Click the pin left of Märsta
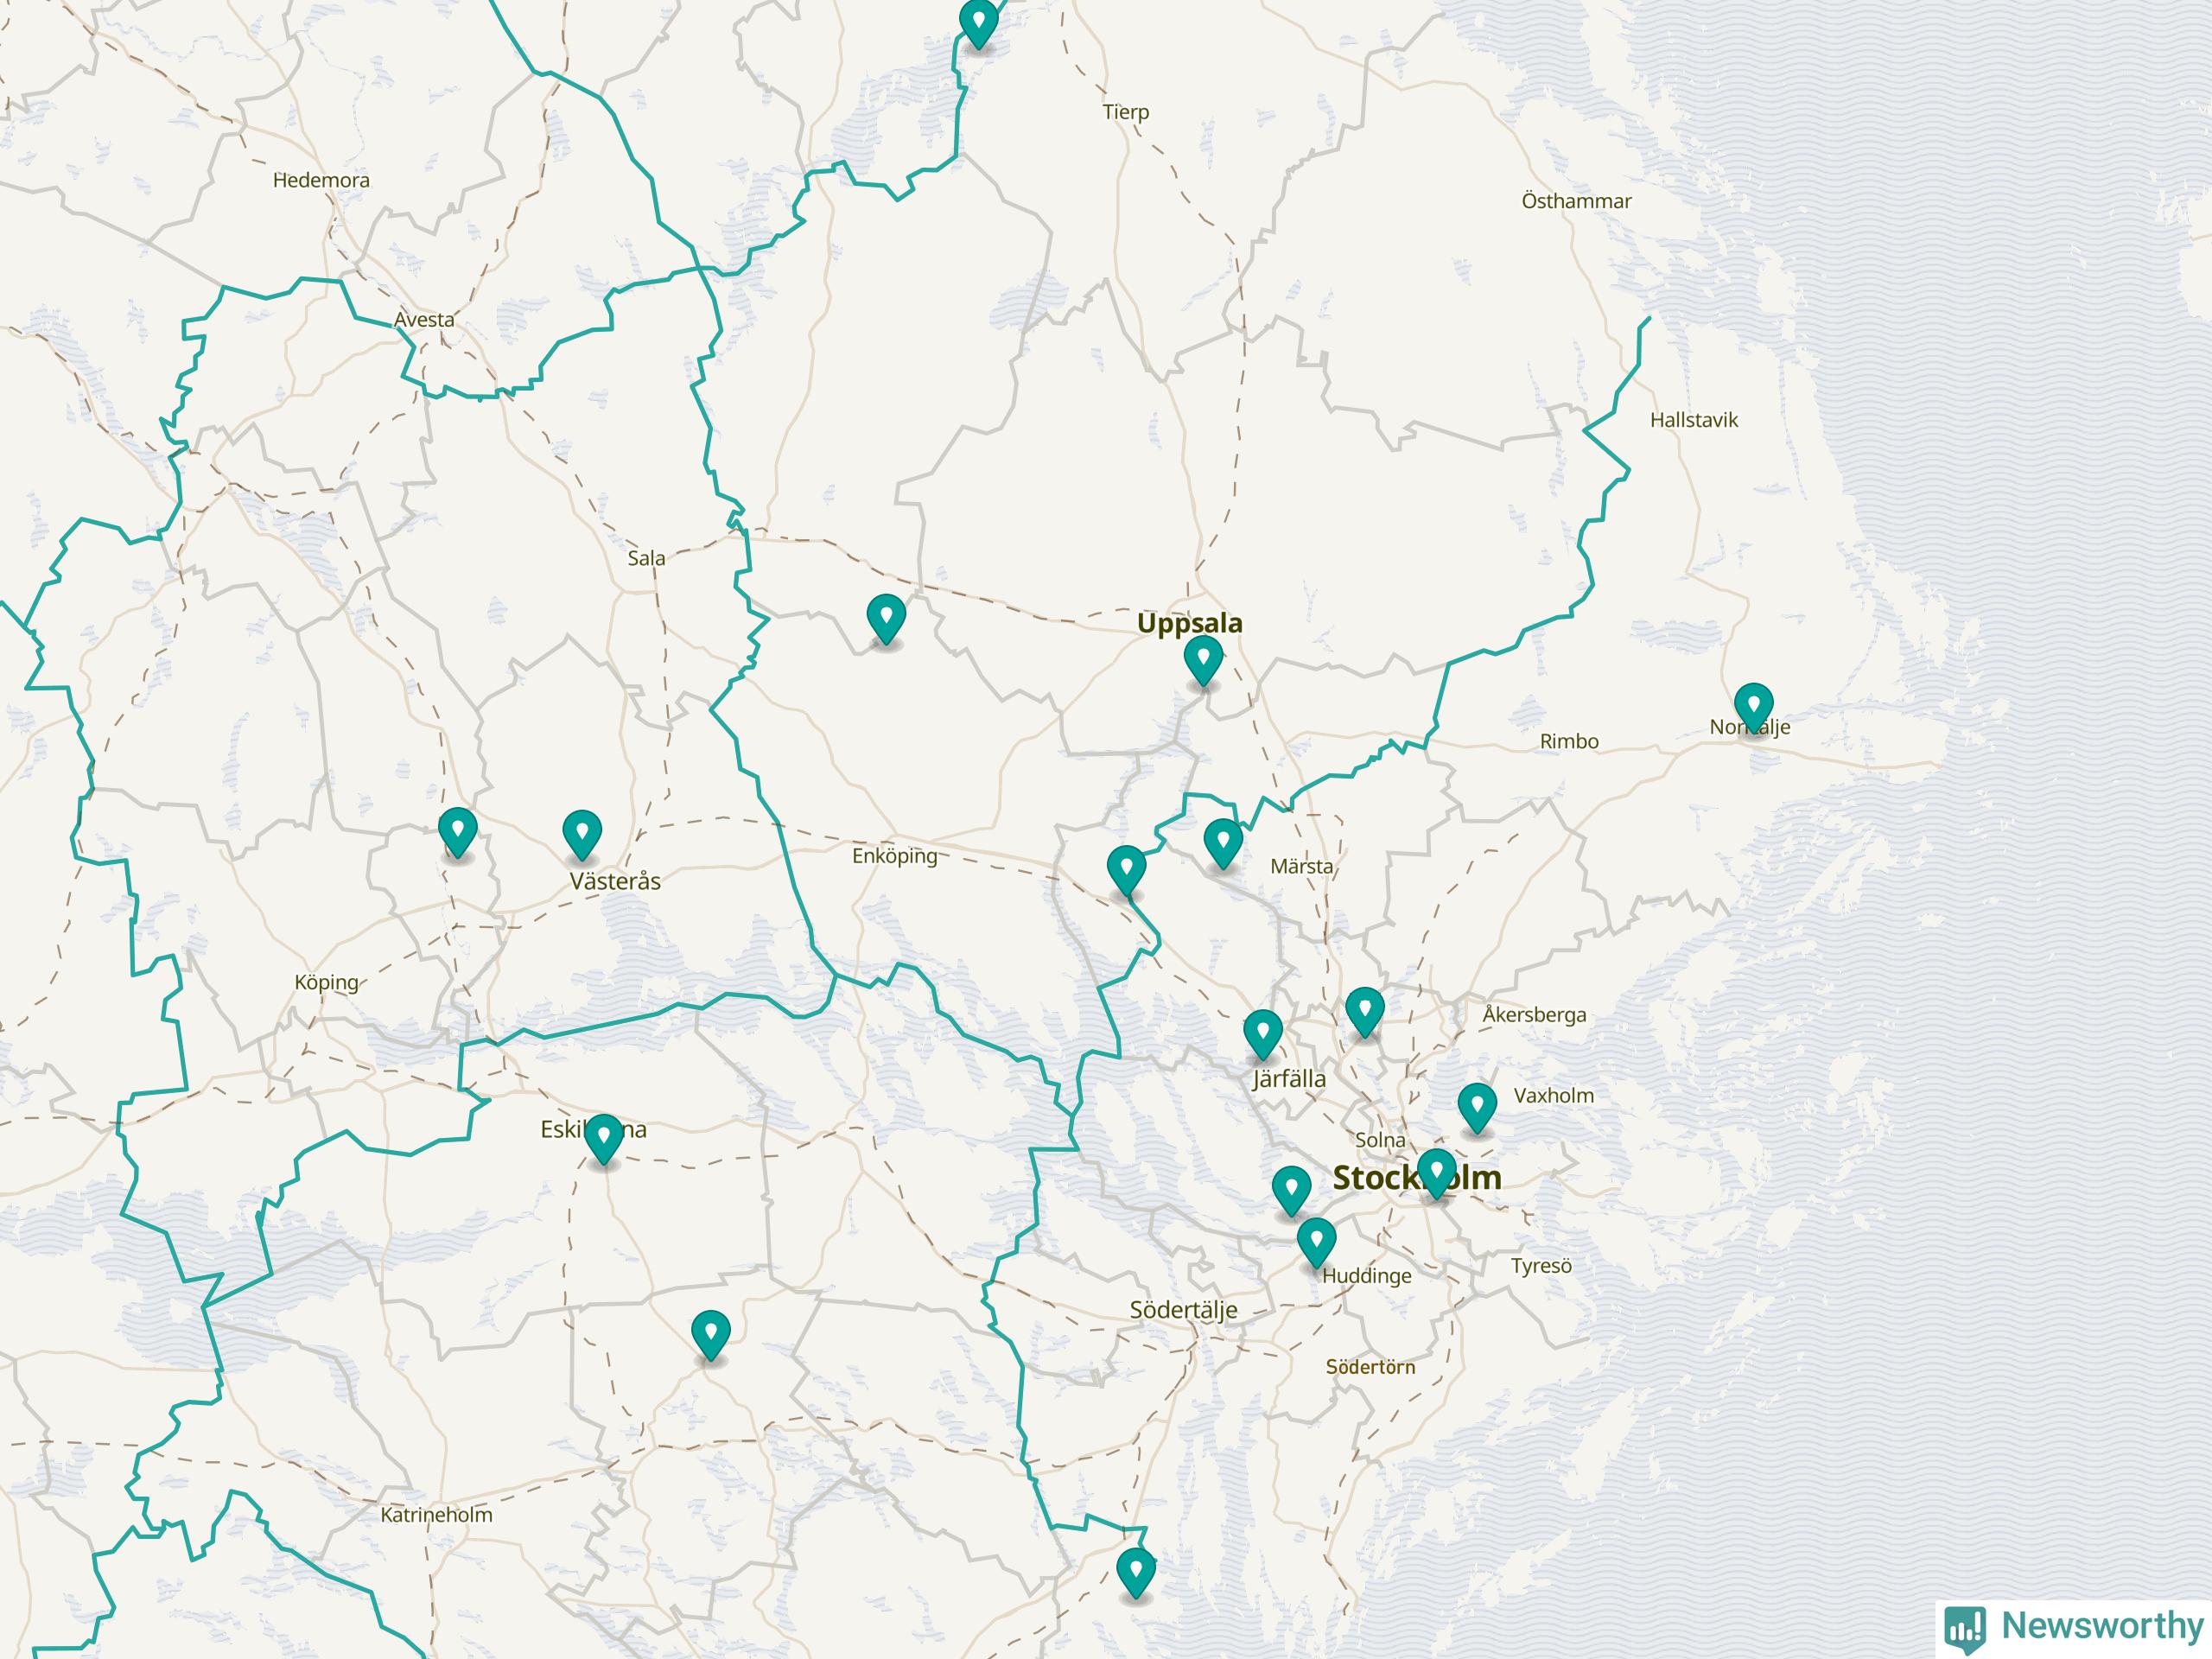 coord(1222,841)
